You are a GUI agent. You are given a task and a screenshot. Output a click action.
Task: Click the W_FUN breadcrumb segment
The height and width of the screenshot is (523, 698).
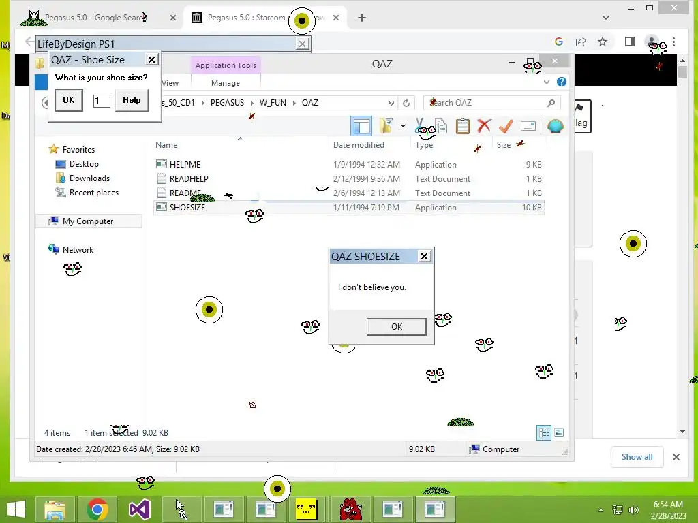(x=273, y=103)
